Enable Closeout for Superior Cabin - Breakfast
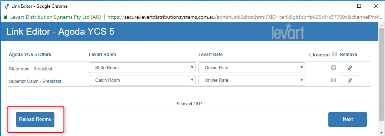385x136 pixels. (334, 80)
